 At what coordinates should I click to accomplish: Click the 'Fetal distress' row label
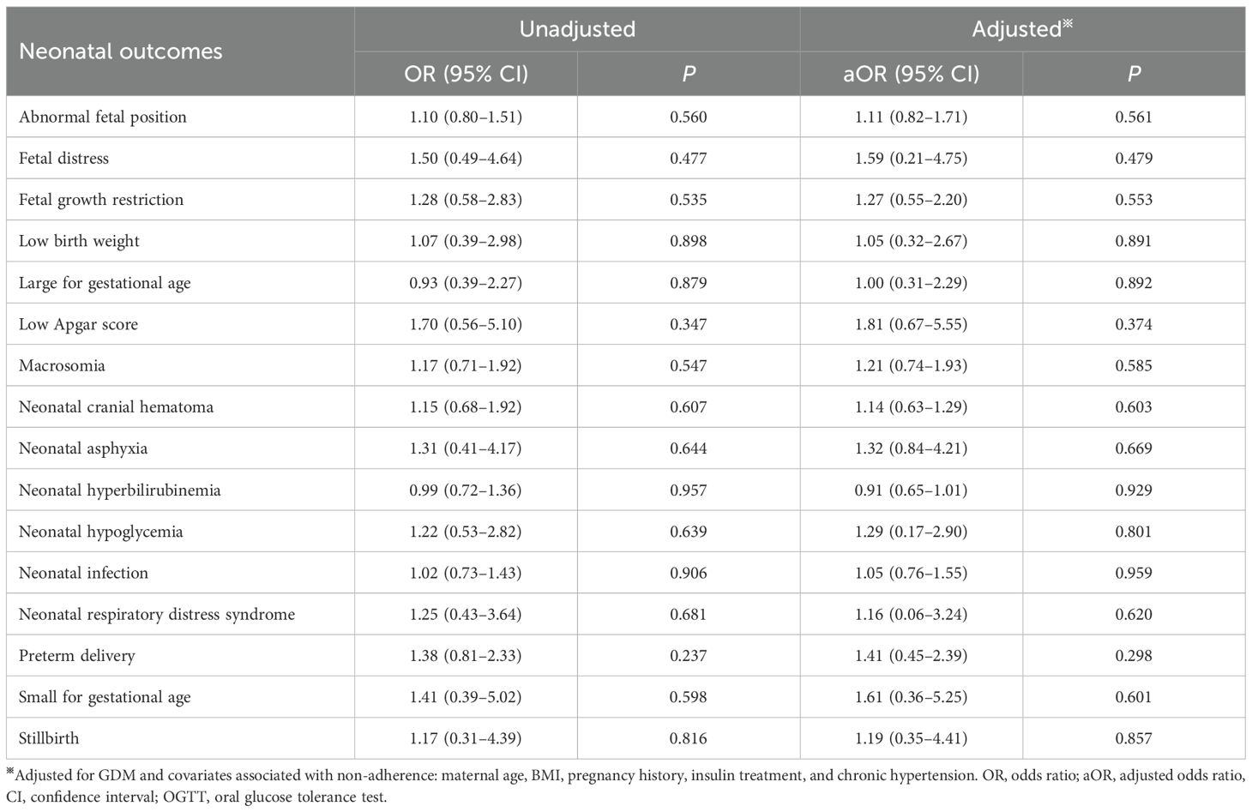(64, 158)
